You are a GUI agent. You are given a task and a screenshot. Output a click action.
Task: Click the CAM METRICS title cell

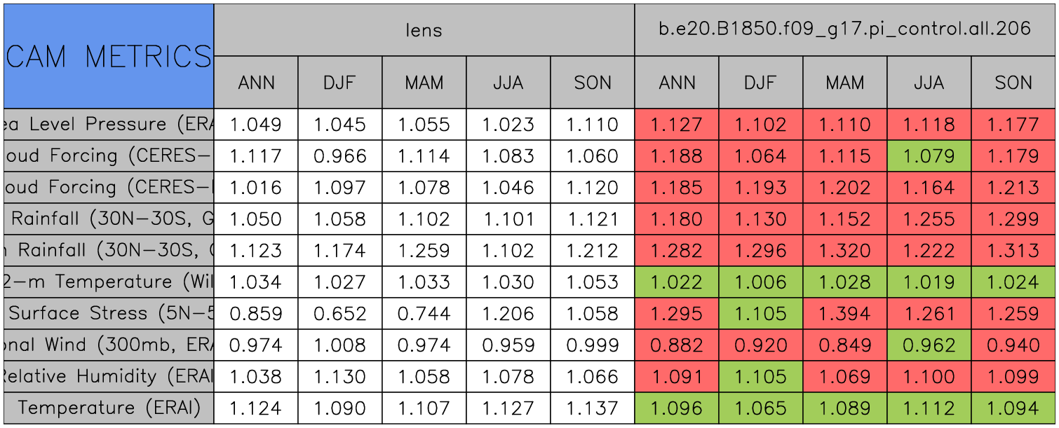tap(109, 56)
